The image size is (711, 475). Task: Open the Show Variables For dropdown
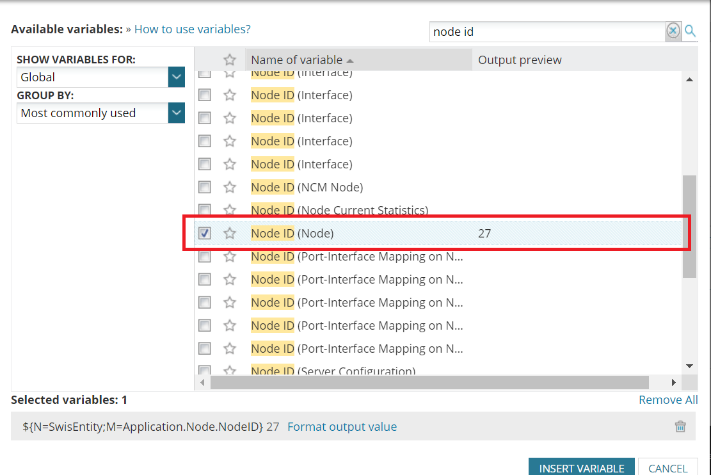point(176,77)
